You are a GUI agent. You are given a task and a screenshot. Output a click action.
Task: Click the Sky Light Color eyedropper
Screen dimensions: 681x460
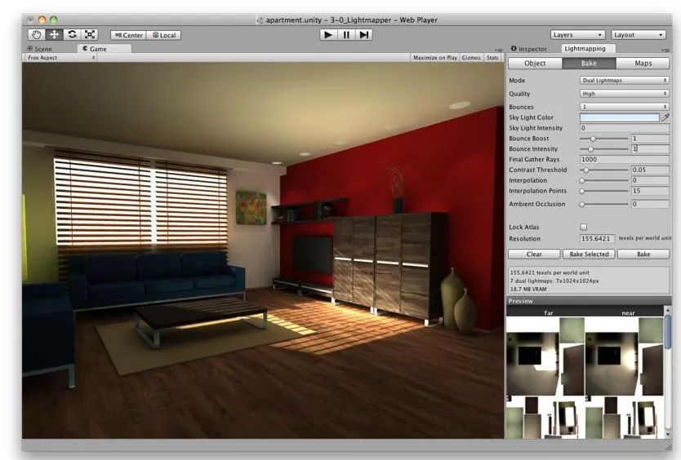[665, 117]
